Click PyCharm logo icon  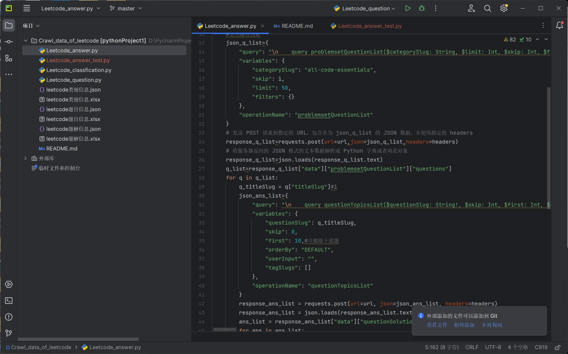point(9,8)
